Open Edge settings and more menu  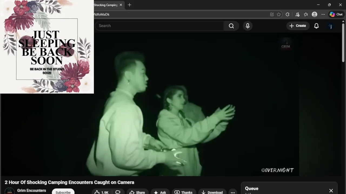point(323,14)
